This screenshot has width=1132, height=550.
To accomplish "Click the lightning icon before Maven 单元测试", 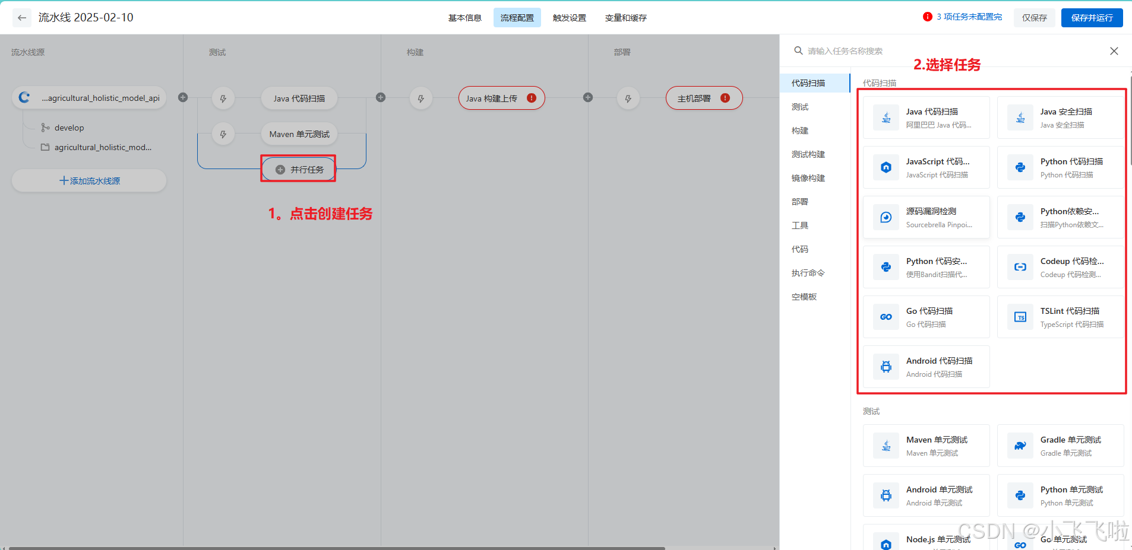I will pos(223,134).
